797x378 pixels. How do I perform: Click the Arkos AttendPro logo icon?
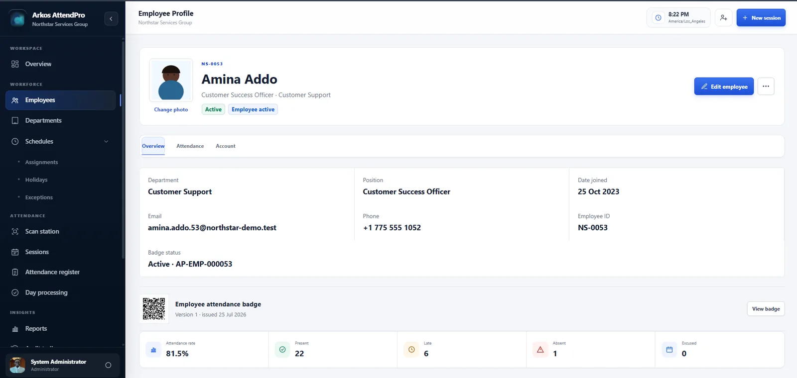click(18, 19)
